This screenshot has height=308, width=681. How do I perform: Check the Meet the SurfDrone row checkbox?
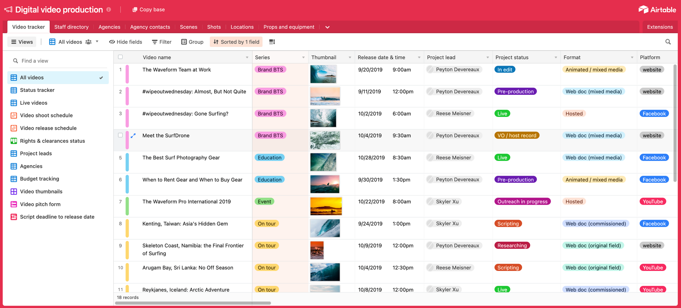click(120, 135)
